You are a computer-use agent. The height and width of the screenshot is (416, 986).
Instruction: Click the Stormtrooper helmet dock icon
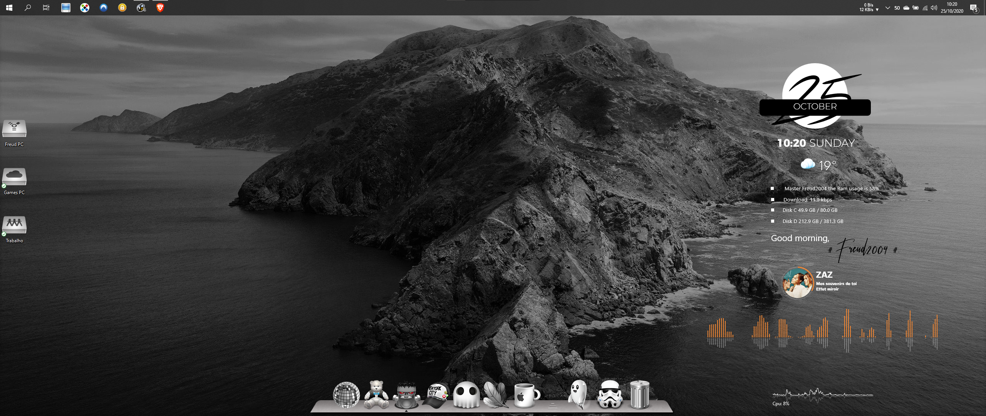(610, 394)
